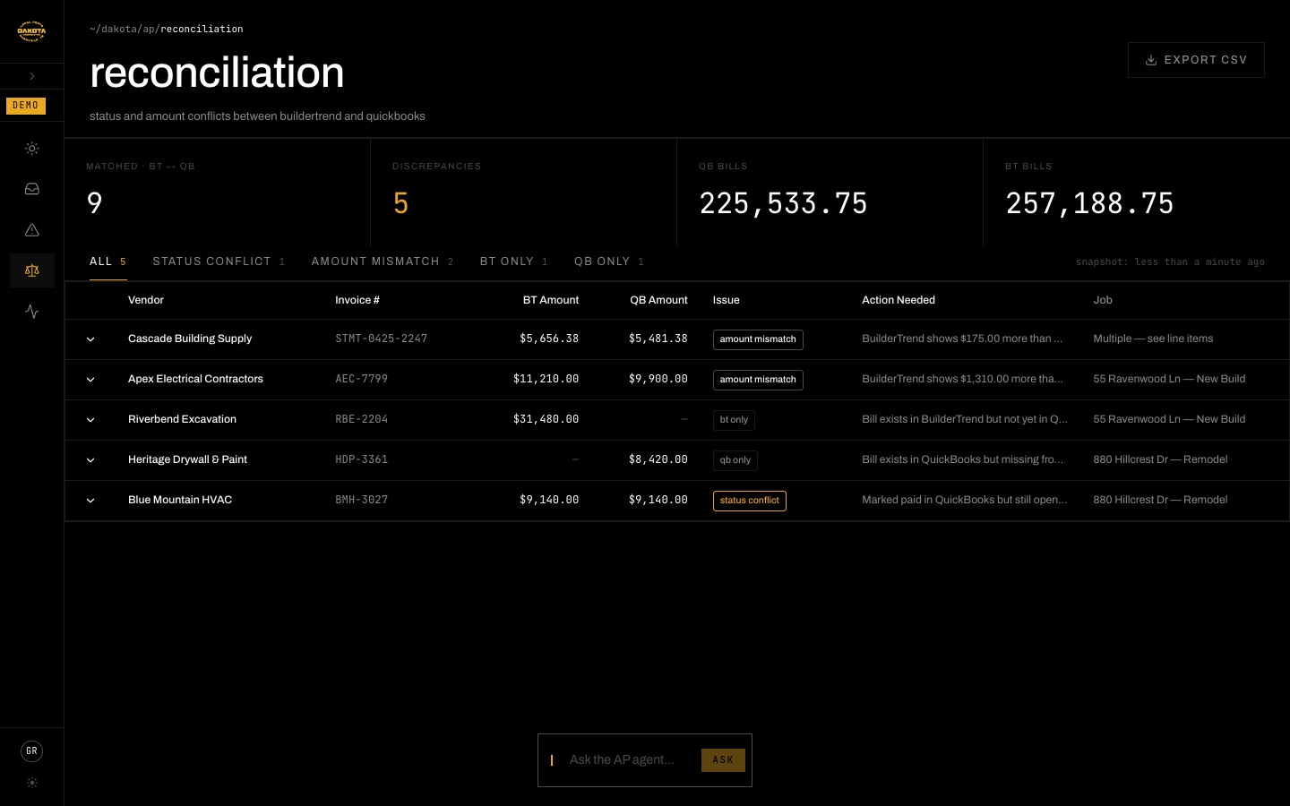Screen dimensions: 1290x806
Task: Click the QB Bills total 225,533.75
Action: (x=784, y=204)
